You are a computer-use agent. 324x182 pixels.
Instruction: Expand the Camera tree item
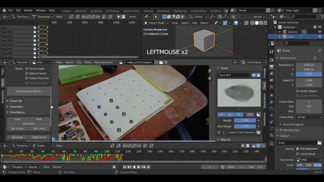[x=280, y=32]
